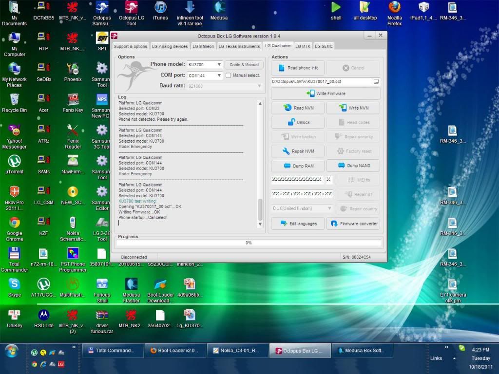Open Total Commander desktop icon

(x=14, y=260)
